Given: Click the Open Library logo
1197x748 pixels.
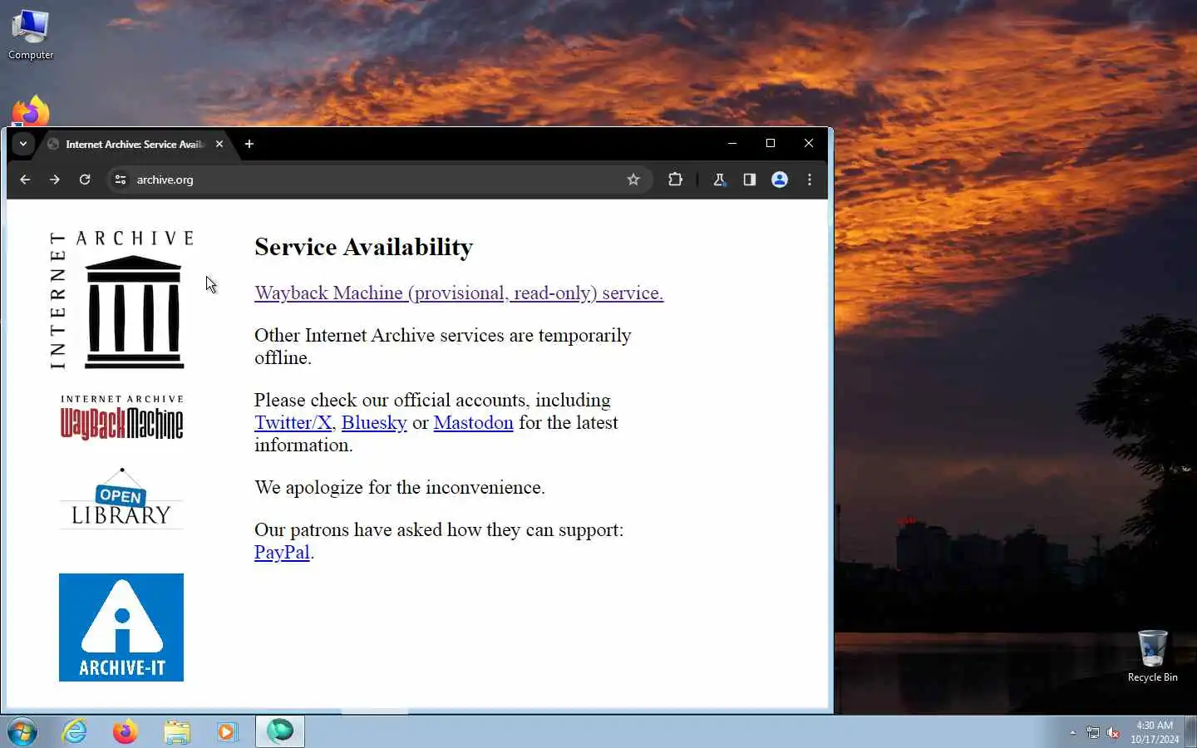Looking at the screenshot, I should [x=121, y=498].
